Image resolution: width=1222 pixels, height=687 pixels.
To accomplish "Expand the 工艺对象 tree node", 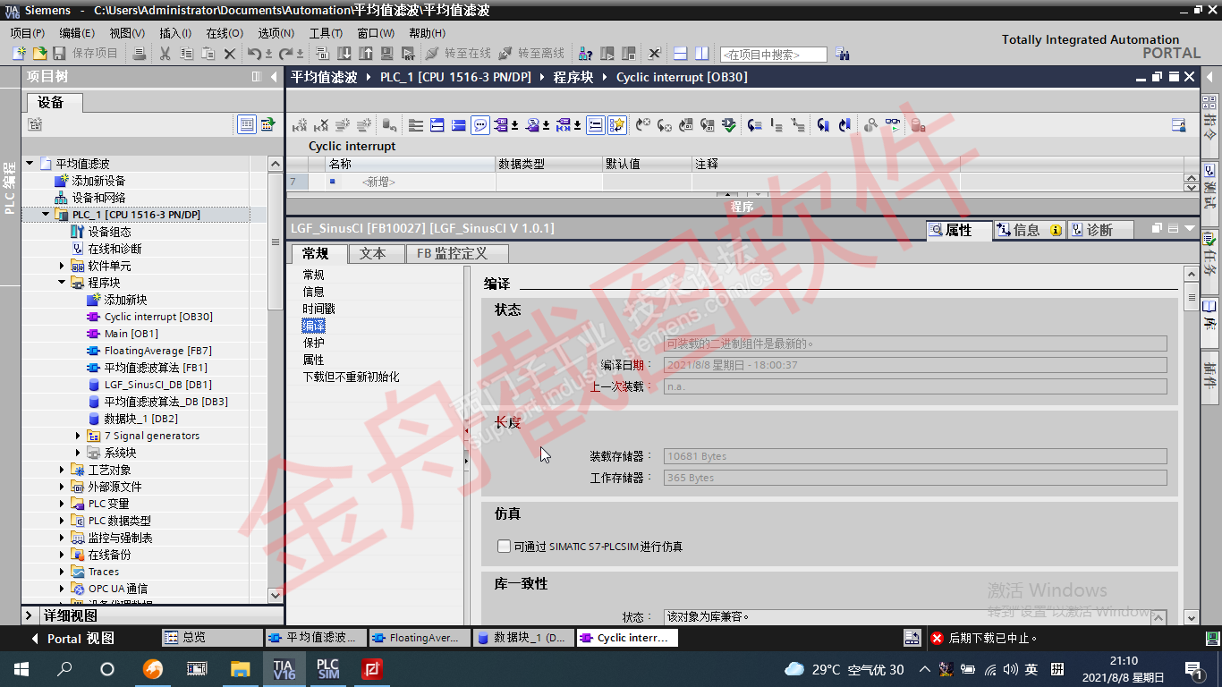I will click(62, 470).
